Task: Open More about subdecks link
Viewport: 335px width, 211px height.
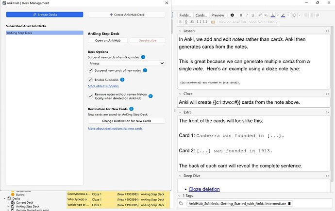Action: [x=103, y=86]
